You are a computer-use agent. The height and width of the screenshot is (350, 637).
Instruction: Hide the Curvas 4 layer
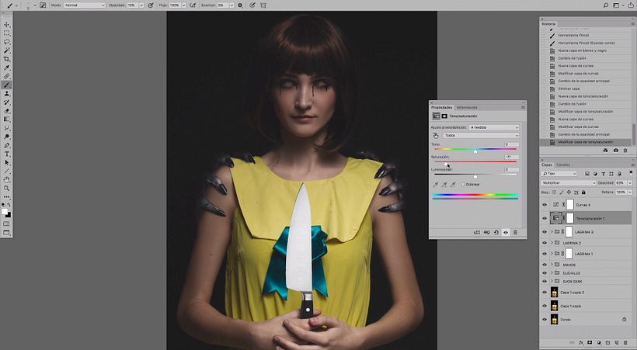(545, 205)
